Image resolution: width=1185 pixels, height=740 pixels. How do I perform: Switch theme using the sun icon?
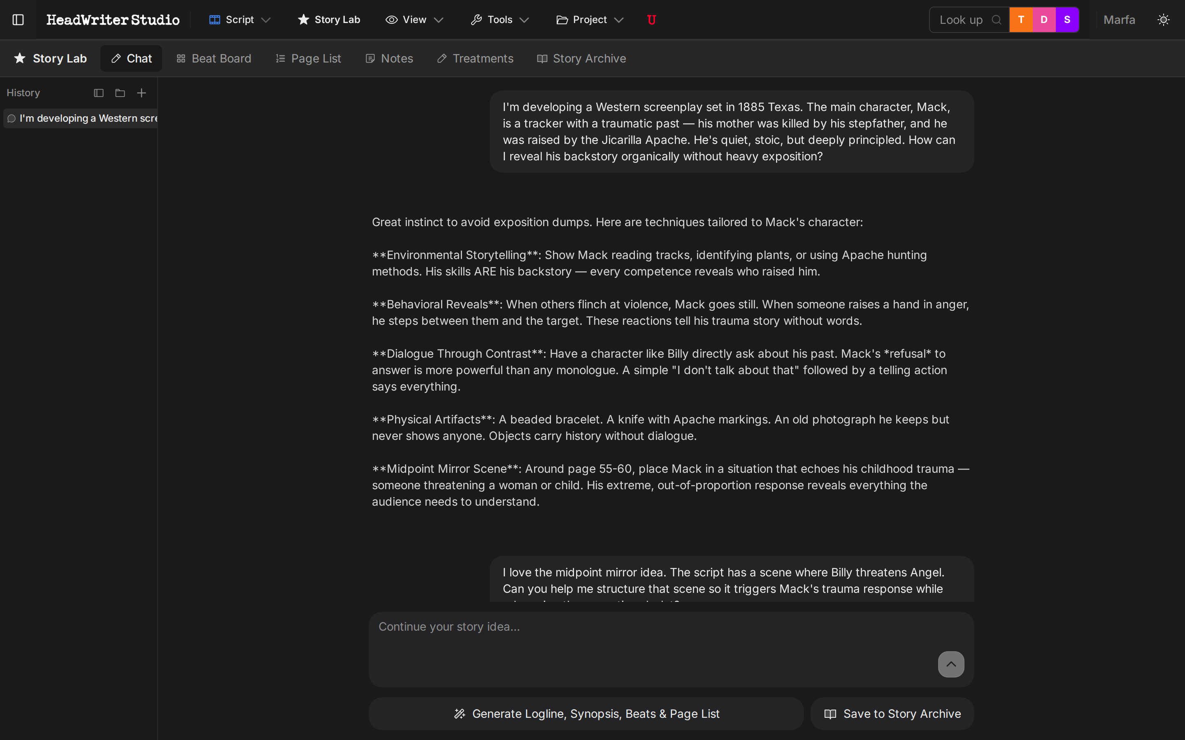coord(1164,20)
